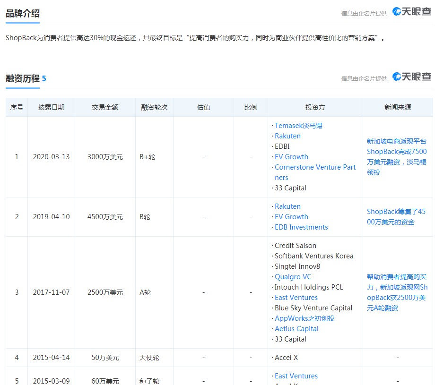Click the Softbank Ventures Korea text
The image size is (435, 385).
click(x=314, y=256)
